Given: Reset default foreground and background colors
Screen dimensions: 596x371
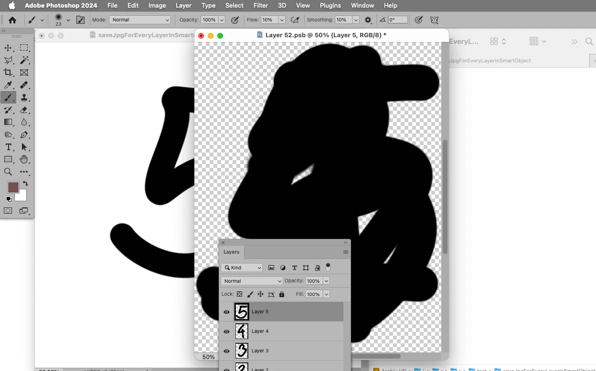Looking at the screenshot, I should tap(9, 199).
